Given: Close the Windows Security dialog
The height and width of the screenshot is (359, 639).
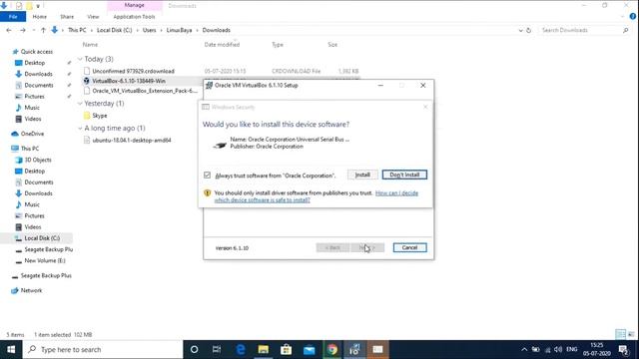Looking at the screenshot, I should [425, 107].
